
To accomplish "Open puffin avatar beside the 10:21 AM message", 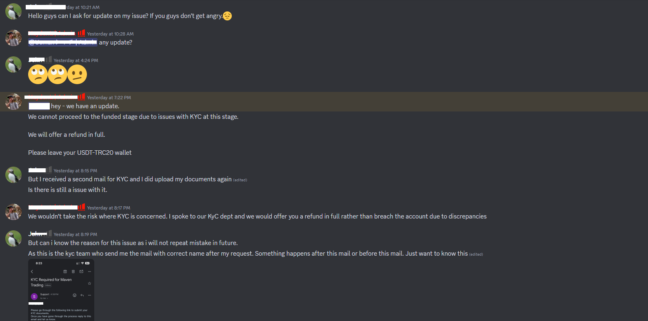I will pyautogui.click(x=13, y=11).
